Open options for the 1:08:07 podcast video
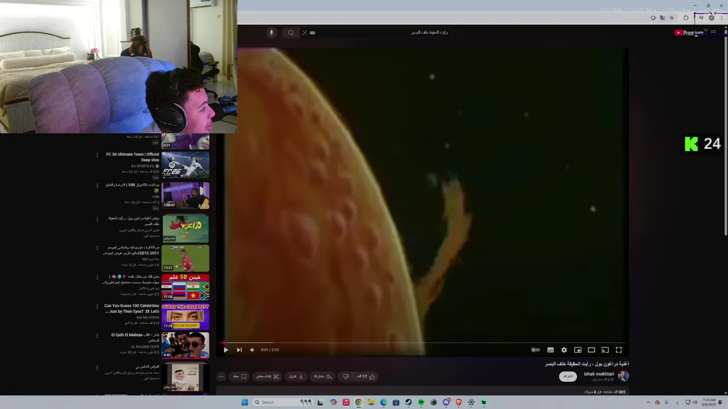 click(x=97, y=185)
